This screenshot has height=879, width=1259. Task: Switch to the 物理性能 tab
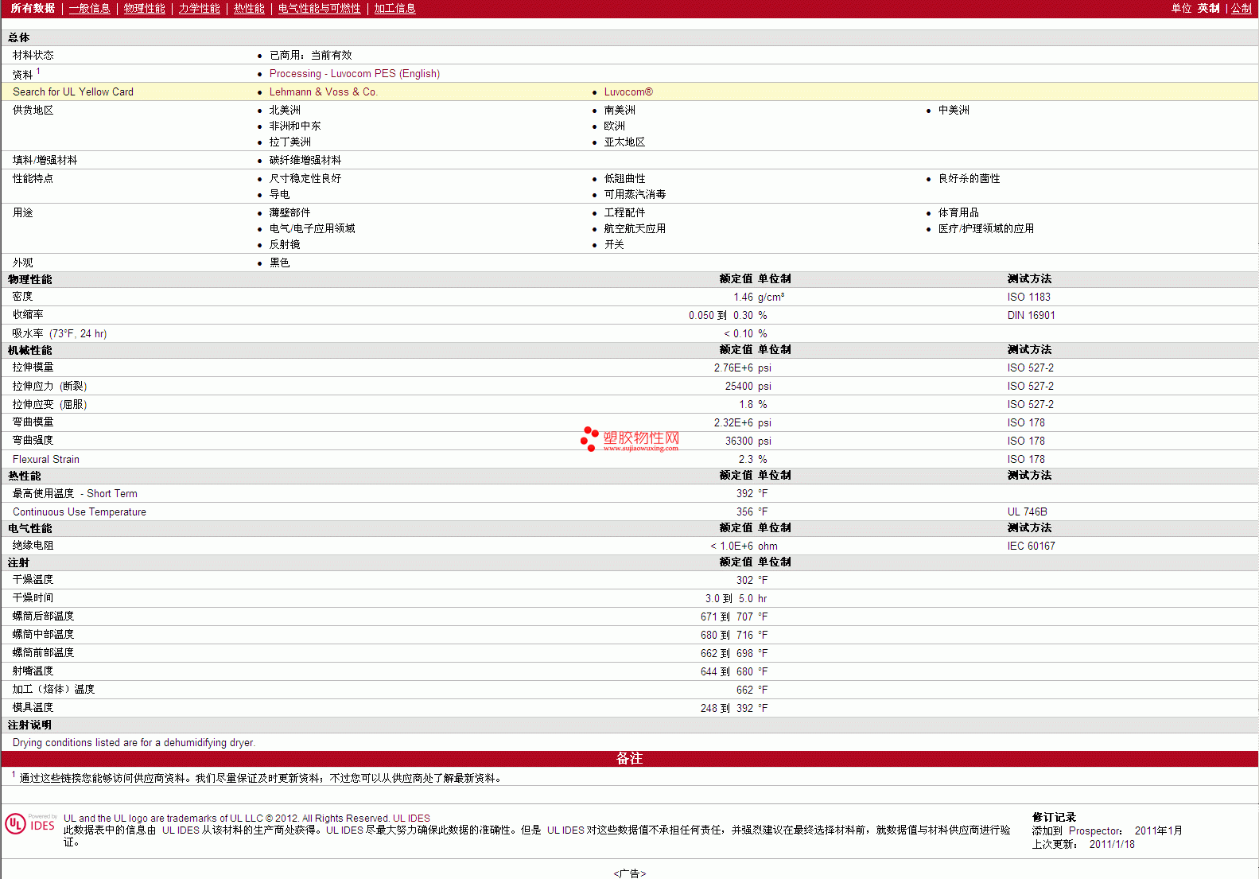pos(144,8)
